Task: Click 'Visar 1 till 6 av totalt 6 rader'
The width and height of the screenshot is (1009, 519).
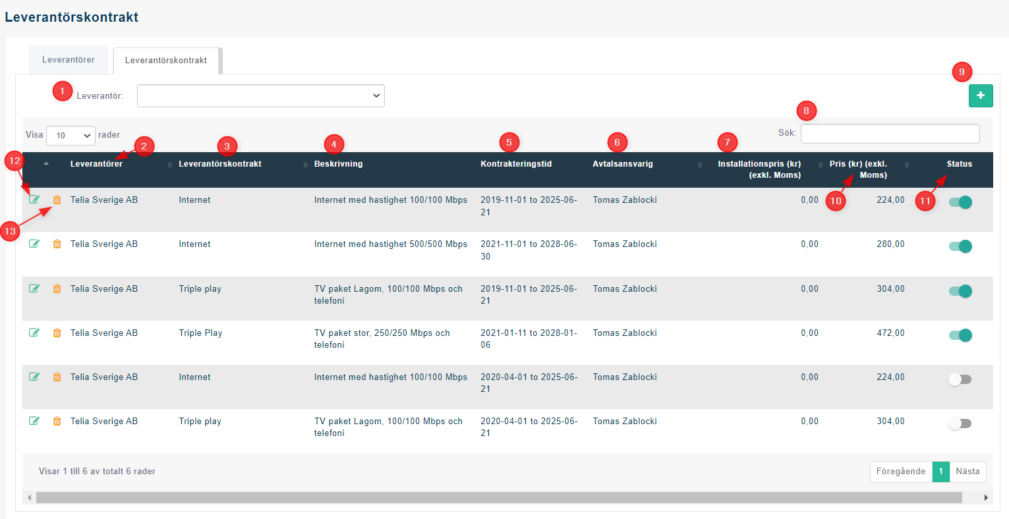Action: (x=97, y=471)
